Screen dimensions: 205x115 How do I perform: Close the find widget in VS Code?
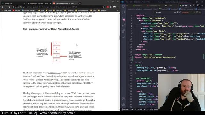200,12
